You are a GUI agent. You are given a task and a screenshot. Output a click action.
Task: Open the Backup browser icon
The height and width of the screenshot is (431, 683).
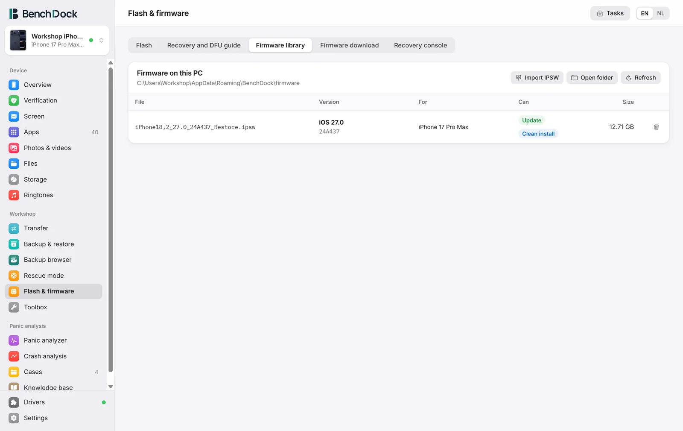coord(14,260)
